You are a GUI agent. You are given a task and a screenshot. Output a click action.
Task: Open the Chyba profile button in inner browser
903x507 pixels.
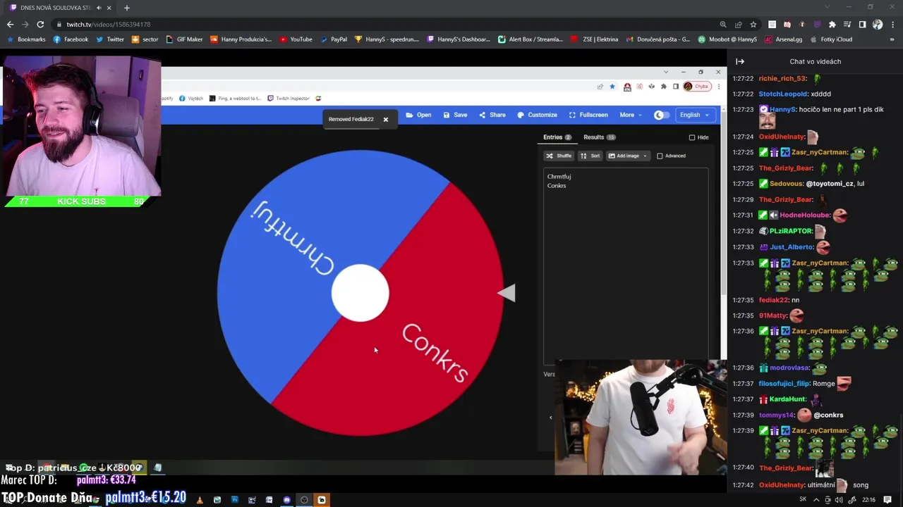pyautogui.click(x=696, y=87)
